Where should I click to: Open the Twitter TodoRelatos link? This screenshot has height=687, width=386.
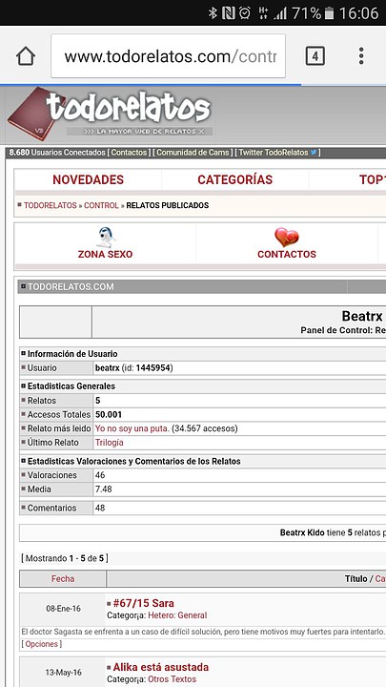coord(274,153)
